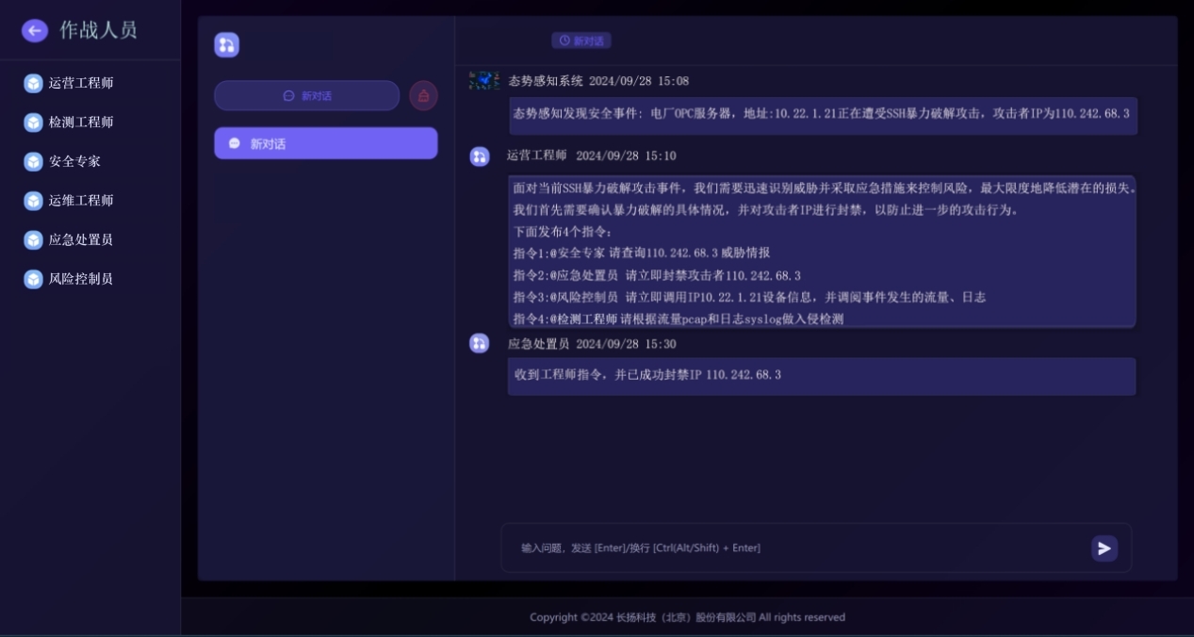Viewport: 1194px width, 637px height.
Task: Click the 新对话 button in left panel
Action: coord(306,95)
